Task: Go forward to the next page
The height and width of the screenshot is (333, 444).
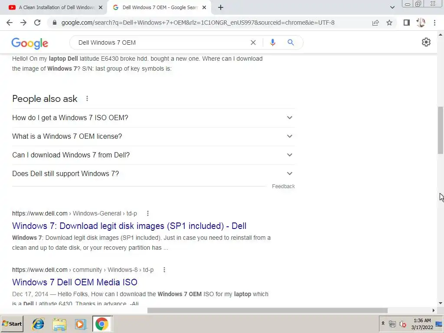Action: pos(23,23)
